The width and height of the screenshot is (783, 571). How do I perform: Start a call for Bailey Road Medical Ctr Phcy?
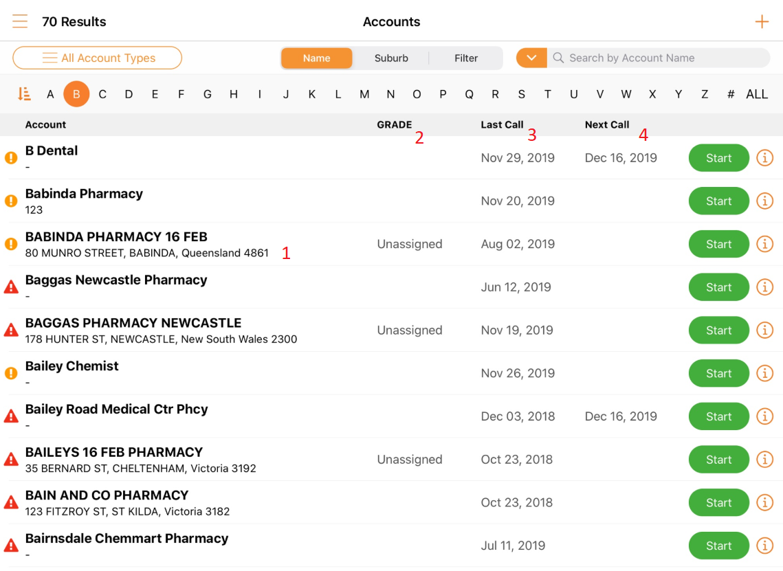click(x=718, y=416)
